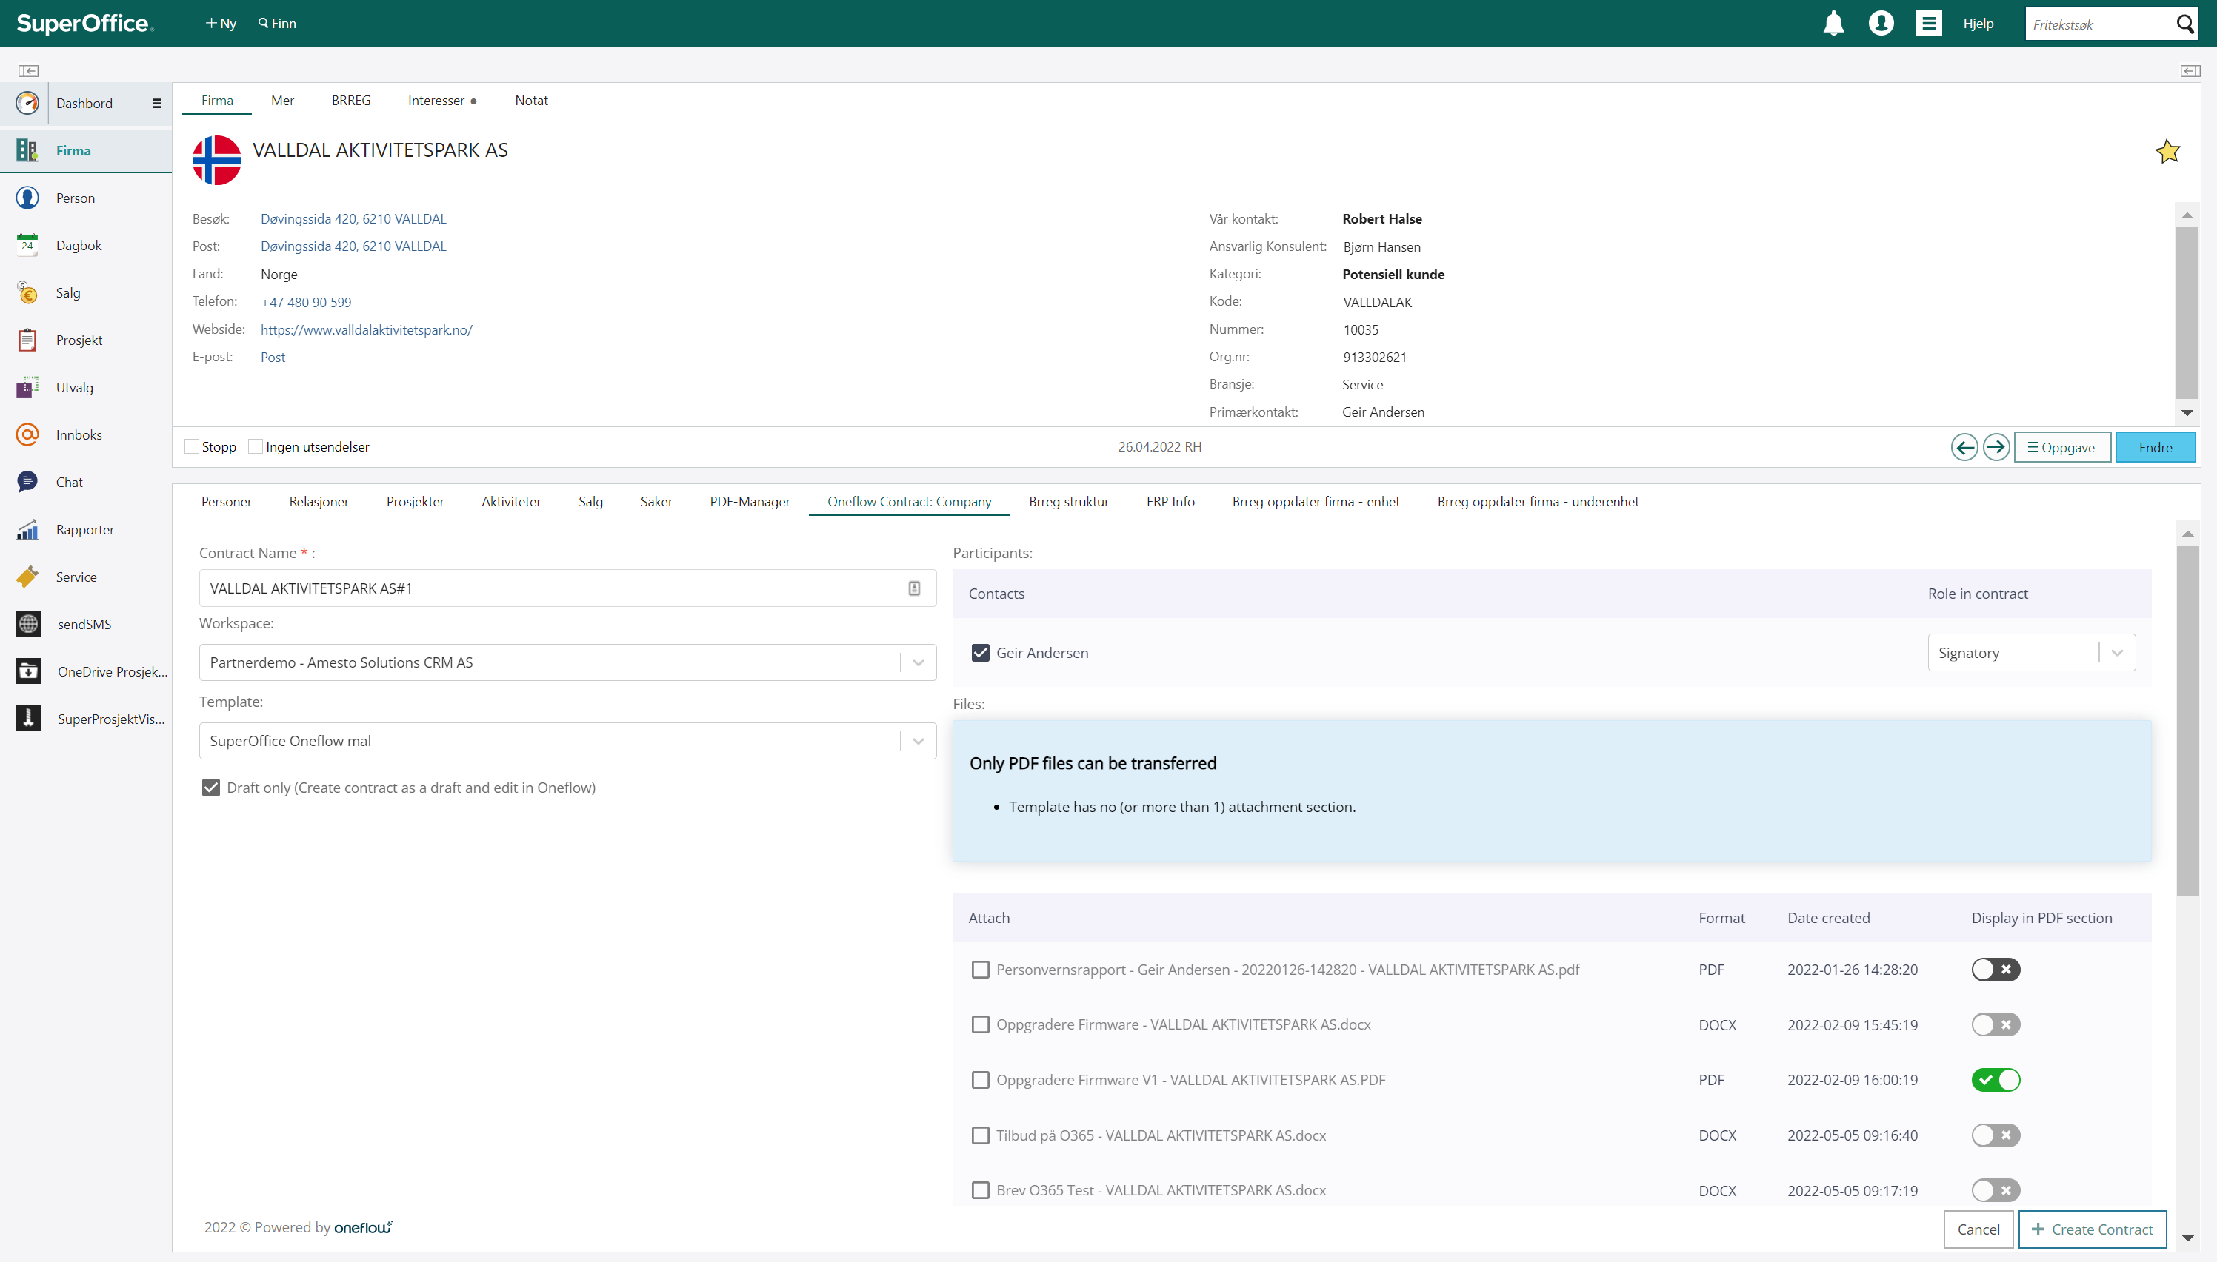This screenshot has height=1262, width=2217.
Task: Open Rapporter in the navigator
Action: point(84,529)
